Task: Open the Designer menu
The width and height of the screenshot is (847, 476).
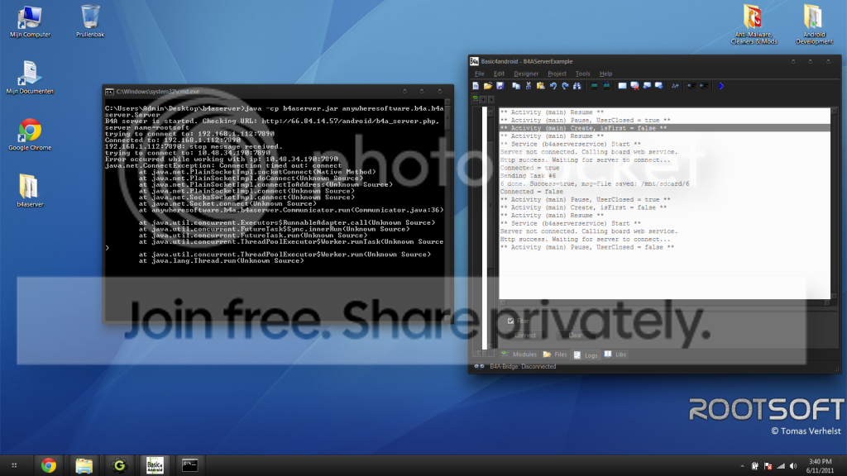Action: click(526, 74)
